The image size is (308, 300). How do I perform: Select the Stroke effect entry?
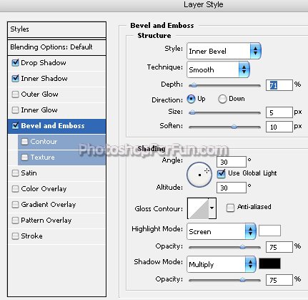56,236
